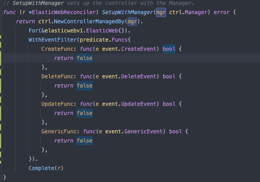The height and width of the screenshot is (182, 260).
Task: Click the highlighted bool in CreateFunc line
Action: (169, 49)
